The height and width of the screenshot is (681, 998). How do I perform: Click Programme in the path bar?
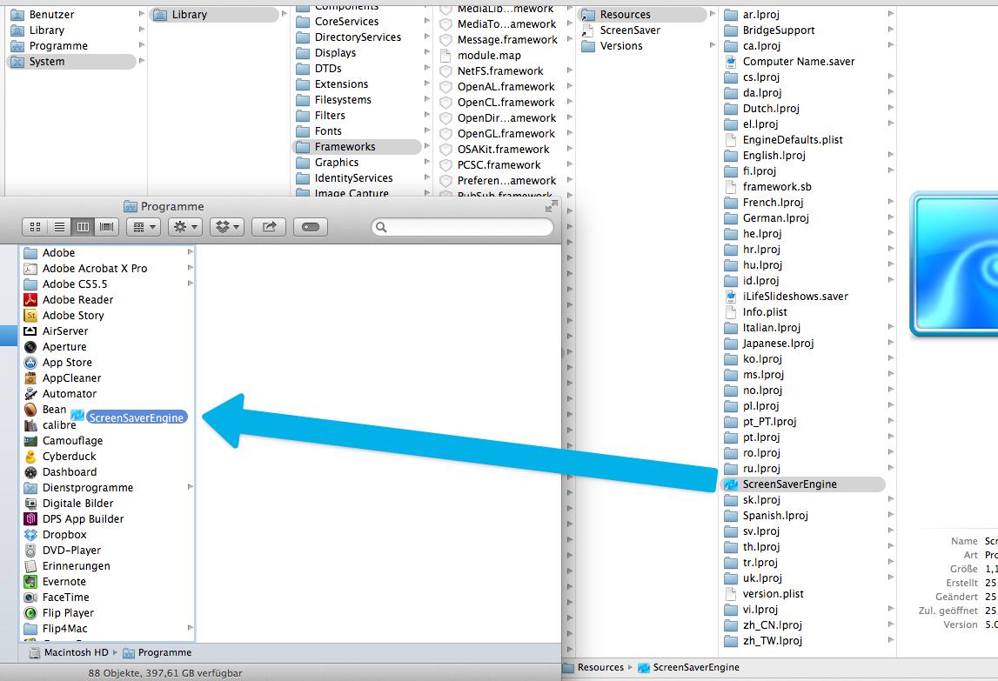[157, 652]
